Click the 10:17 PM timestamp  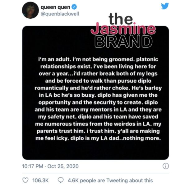pos(33,166)
